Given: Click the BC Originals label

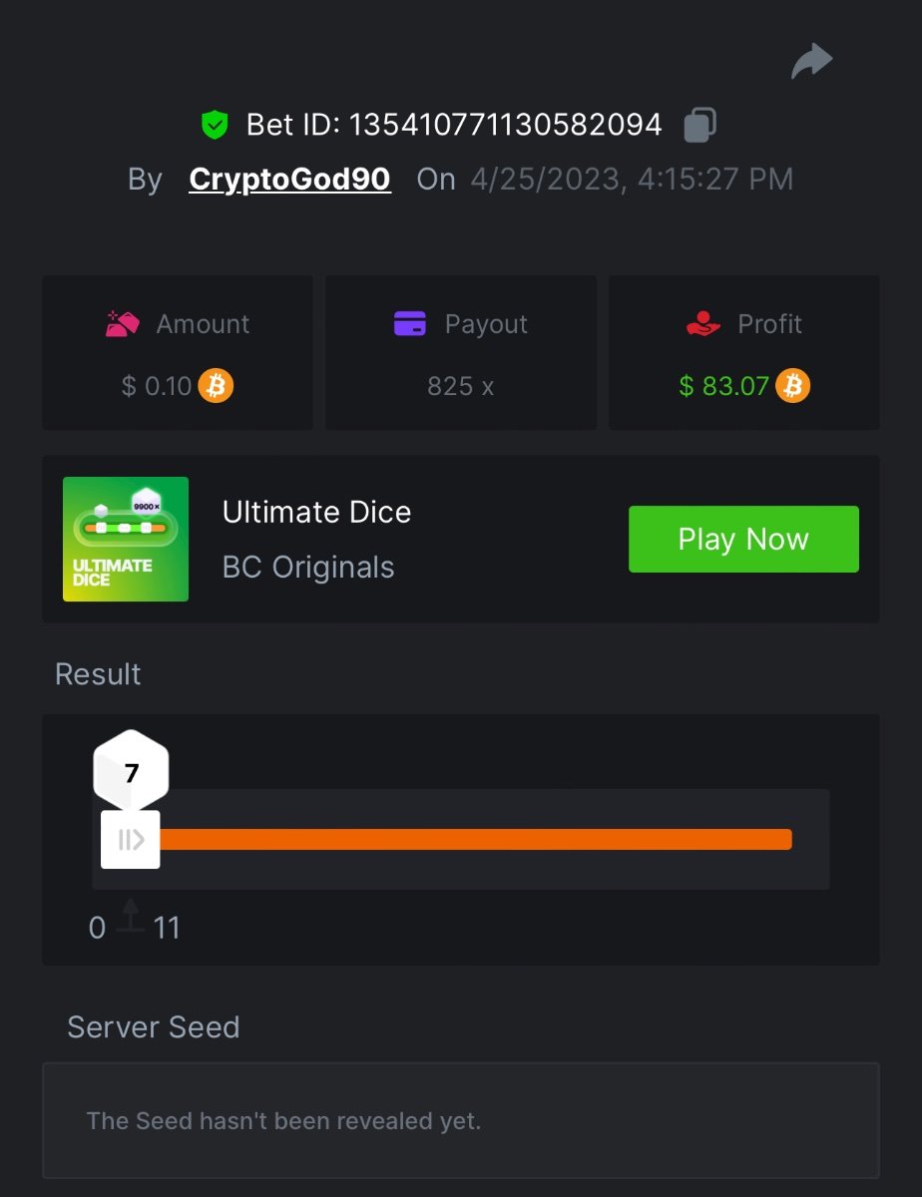Looking at the screenshot, I should pyautogui.click(x=308, y=568).
